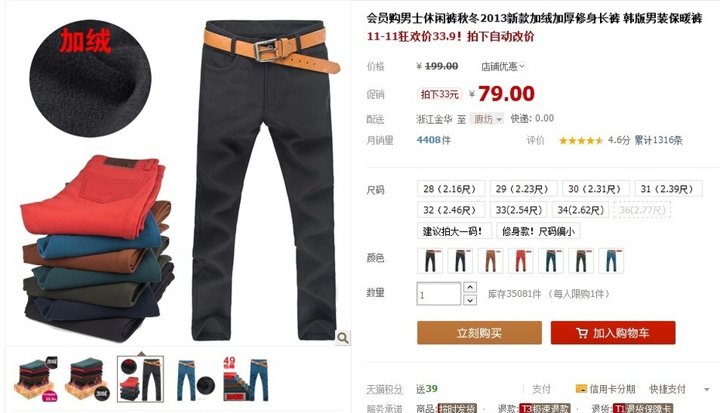
Task: Open the 廊坊 delivery city dropdown
Action: (x=487, y=119)
